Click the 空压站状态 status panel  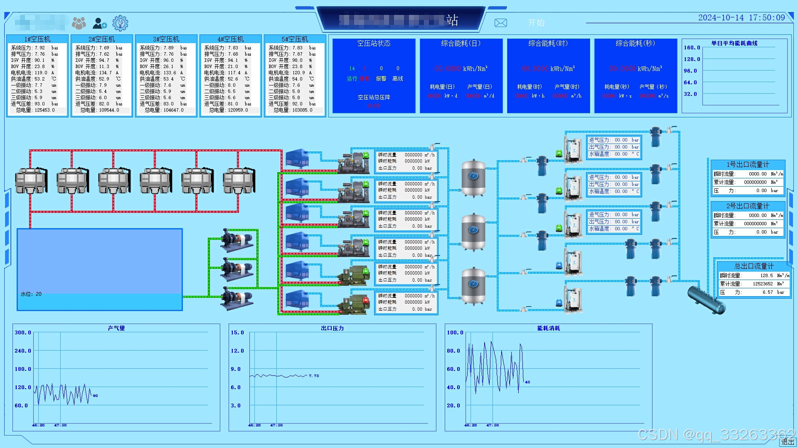coord(374,76)
